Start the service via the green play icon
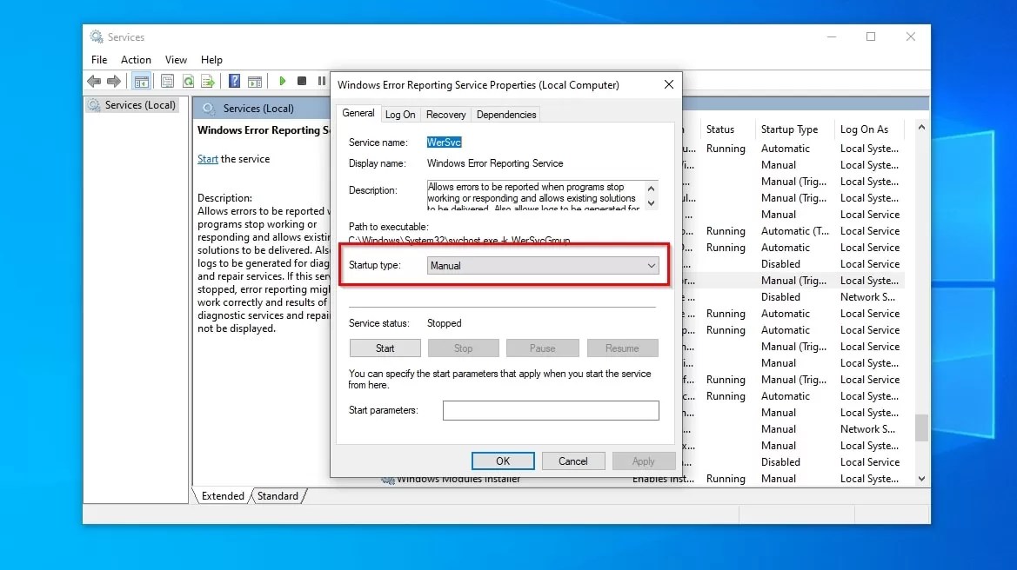 pos(283,81)
